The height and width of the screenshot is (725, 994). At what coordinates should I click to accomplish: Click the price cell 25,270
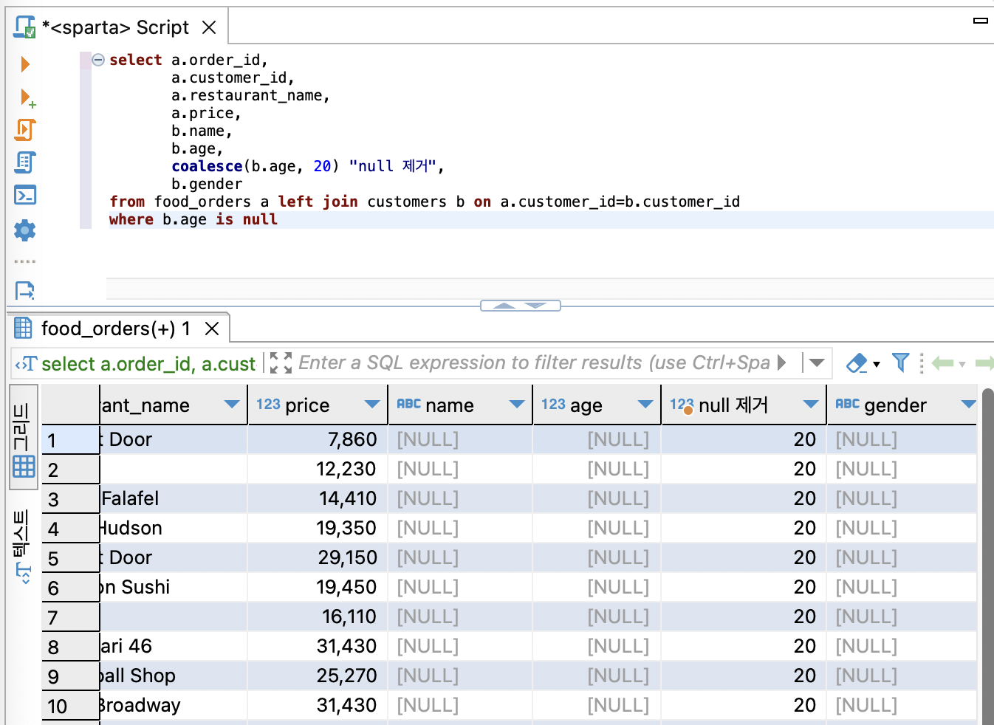point(318,676)
